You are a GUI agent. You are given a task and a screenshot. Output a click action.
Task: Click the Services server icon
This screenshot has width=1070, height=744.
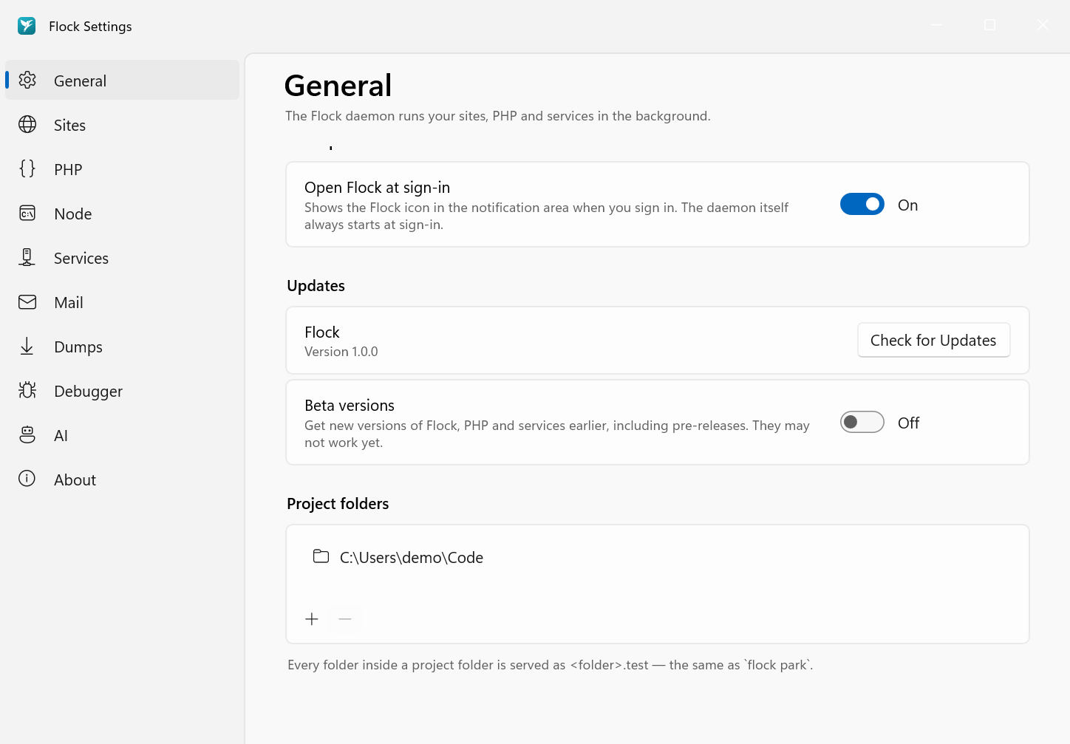[27, 257]
